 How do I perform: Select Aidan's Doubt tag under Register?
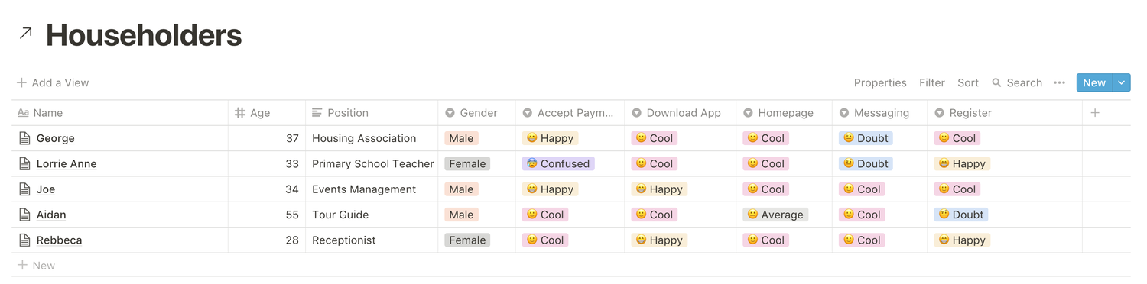pos(961,215)
